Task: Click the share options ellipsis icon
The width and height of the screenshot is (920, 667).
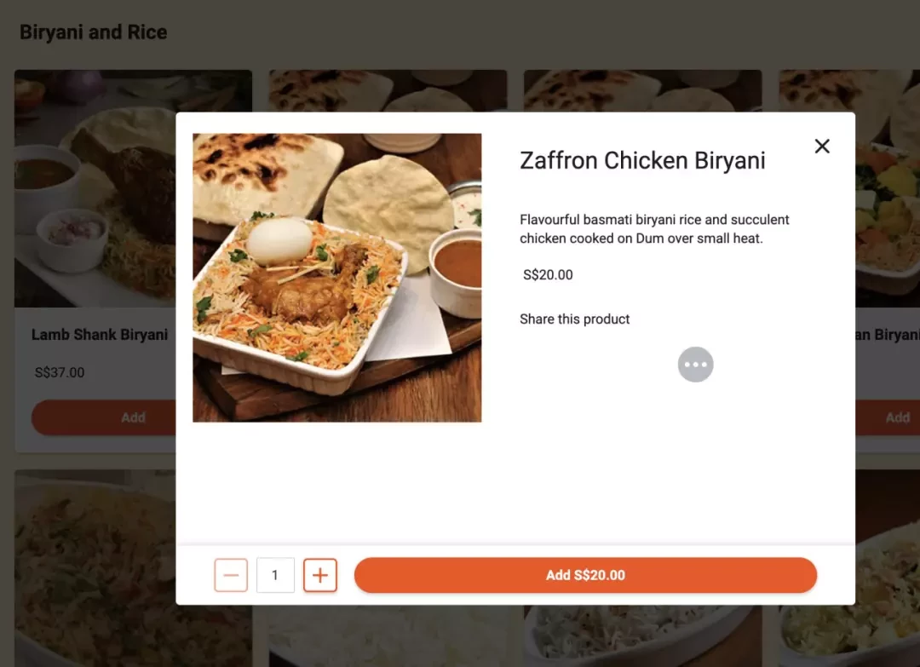Action: 695,365
